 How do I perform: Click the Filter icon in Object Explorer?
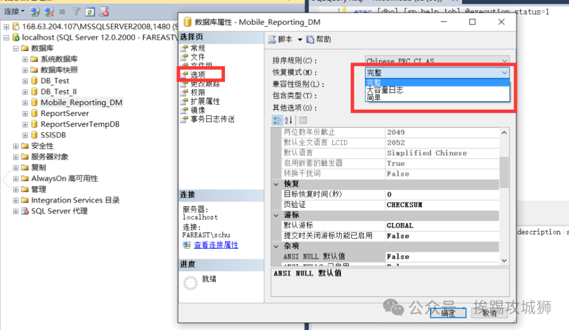76,11
